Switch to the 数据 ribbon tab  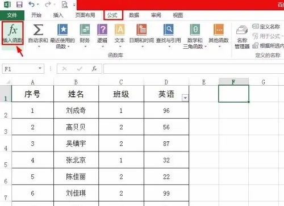point(134,15)
